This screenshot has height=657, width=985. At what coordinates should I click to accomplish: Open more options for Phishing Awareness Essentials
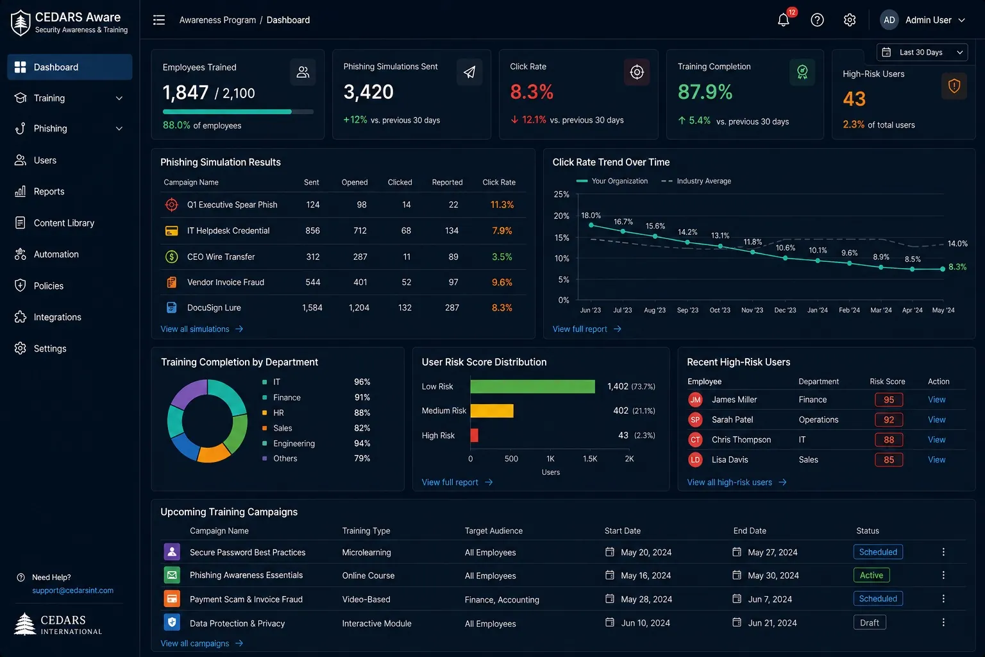[943, 575]
